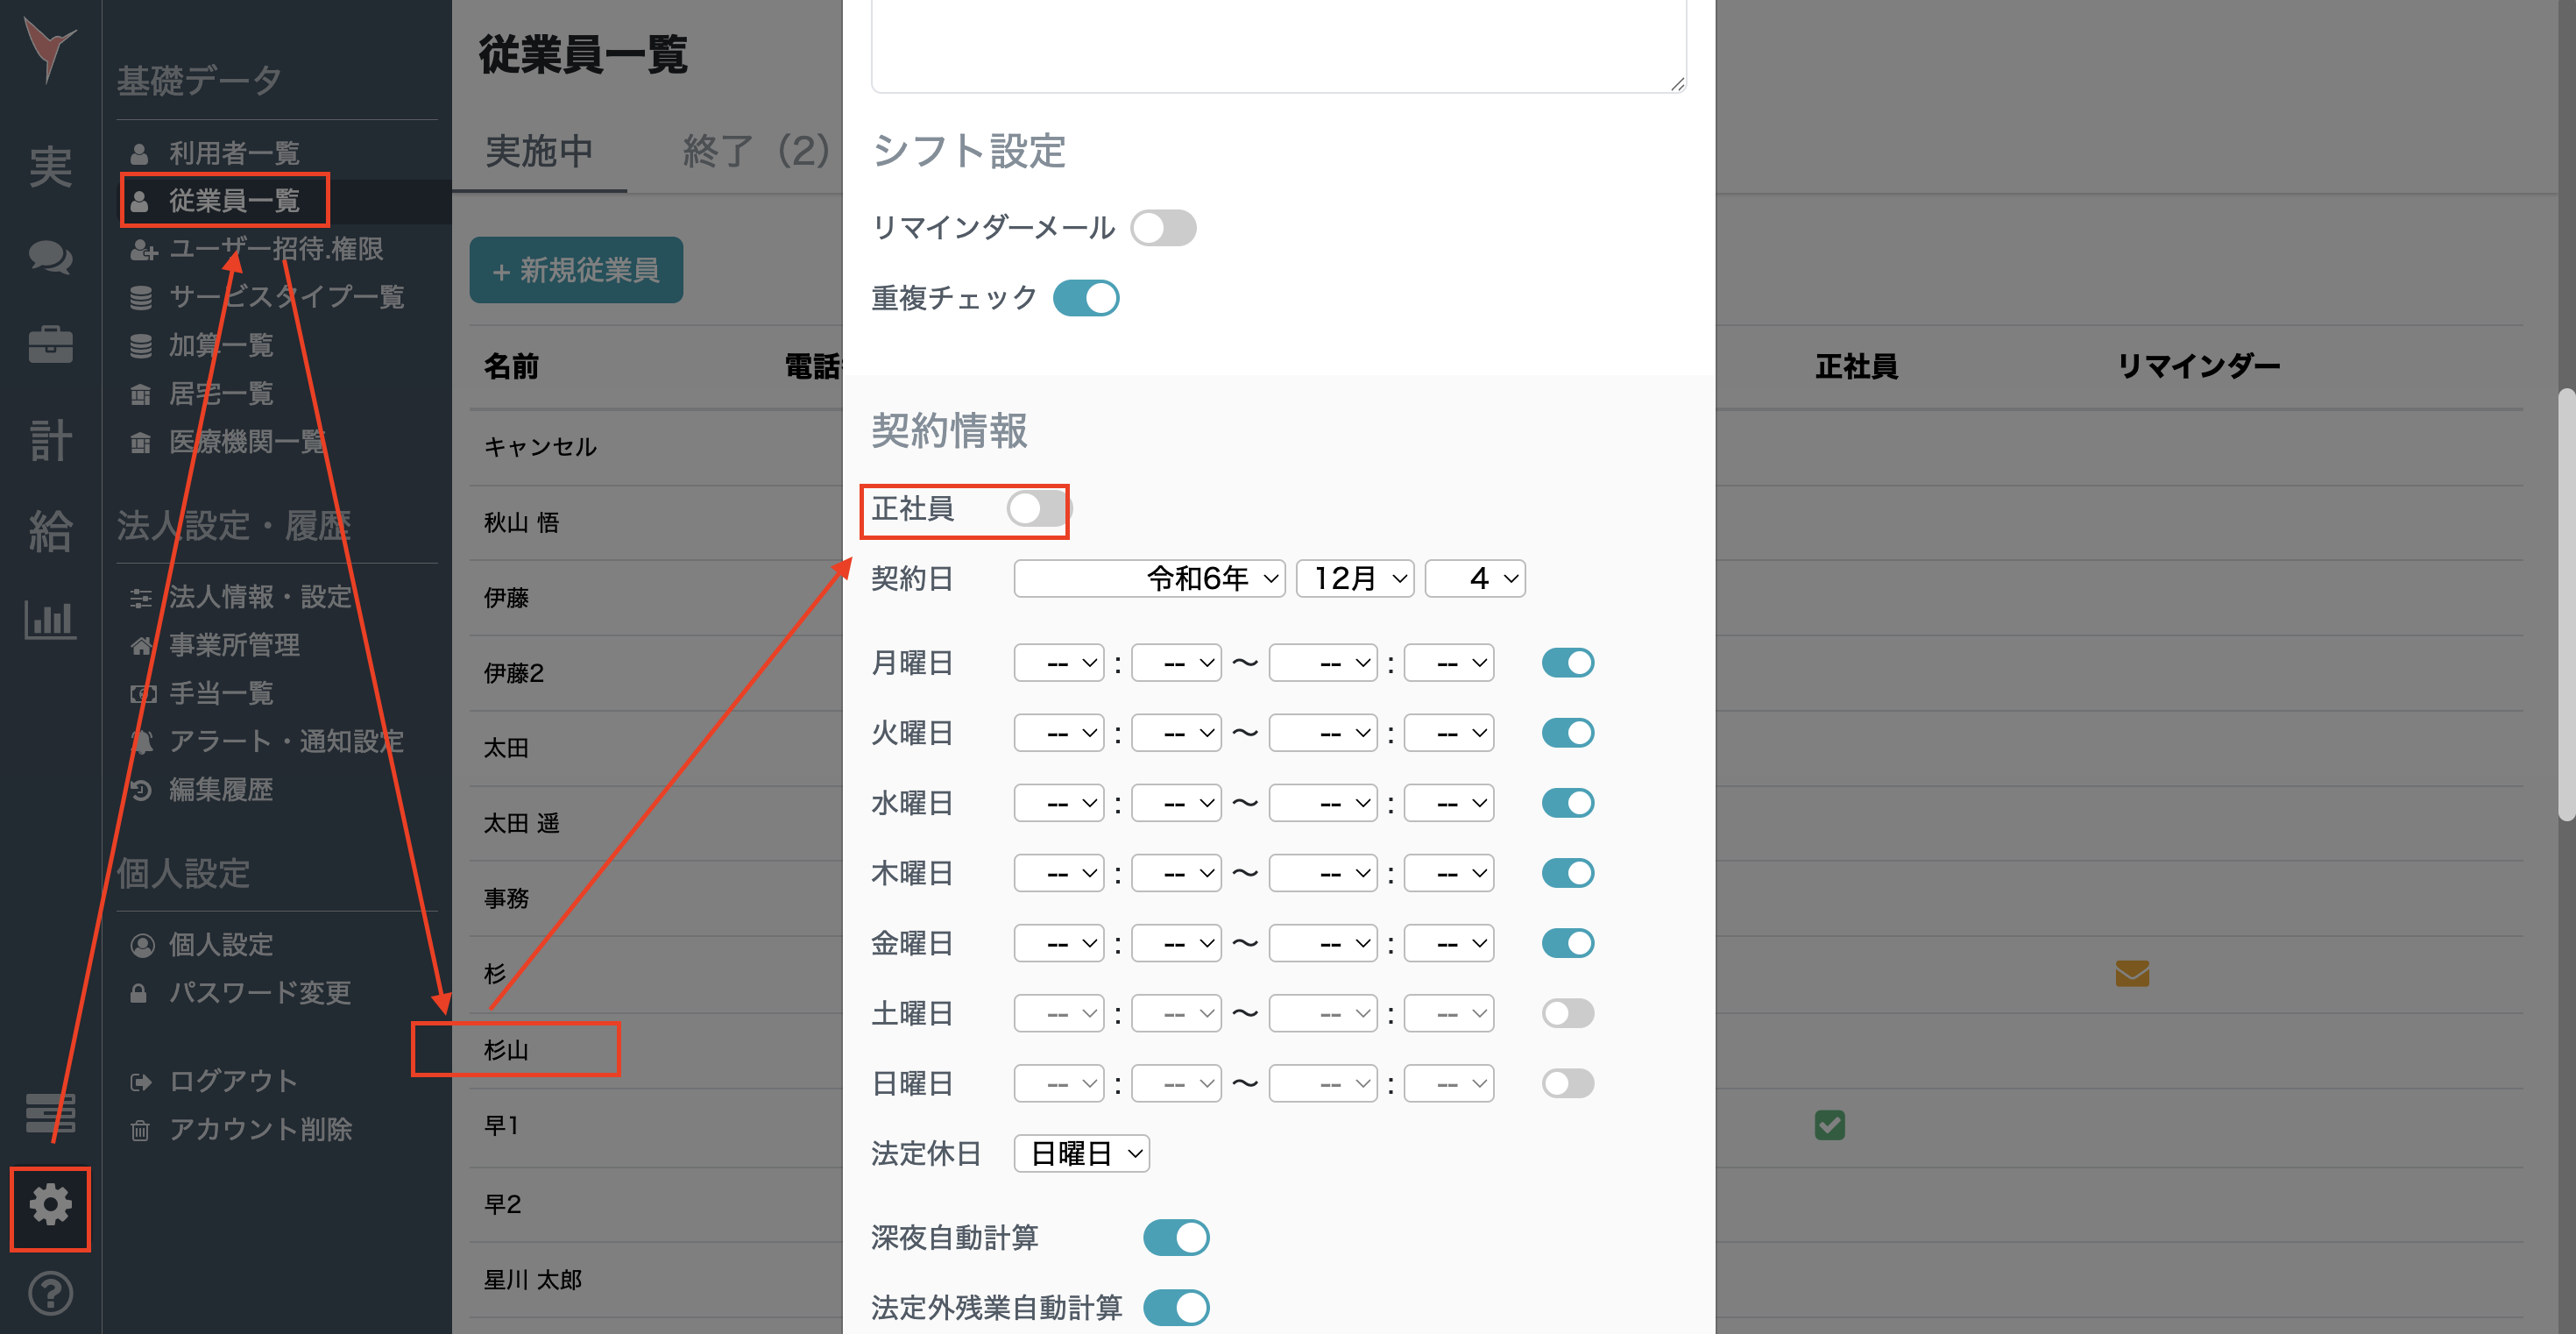Click the 実 icon at top of sidebar

click(49, 168)
